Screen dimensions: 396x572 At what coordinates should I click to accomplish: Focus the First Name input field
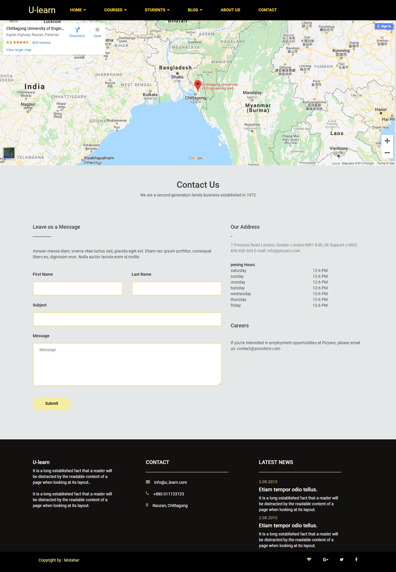point(78,288)
